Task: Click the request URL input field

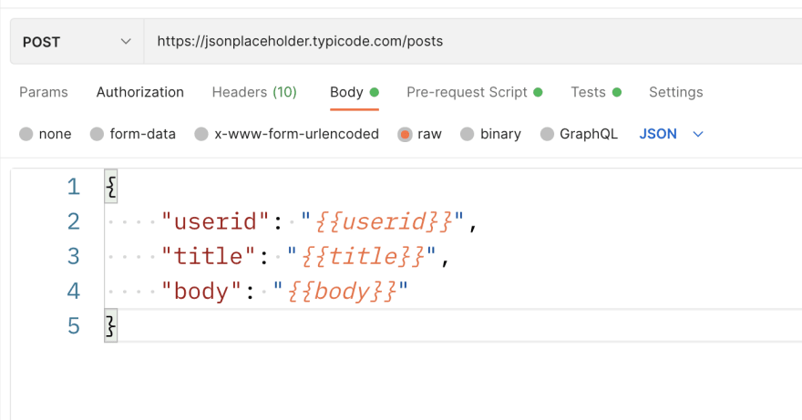Action: [473, 41]
